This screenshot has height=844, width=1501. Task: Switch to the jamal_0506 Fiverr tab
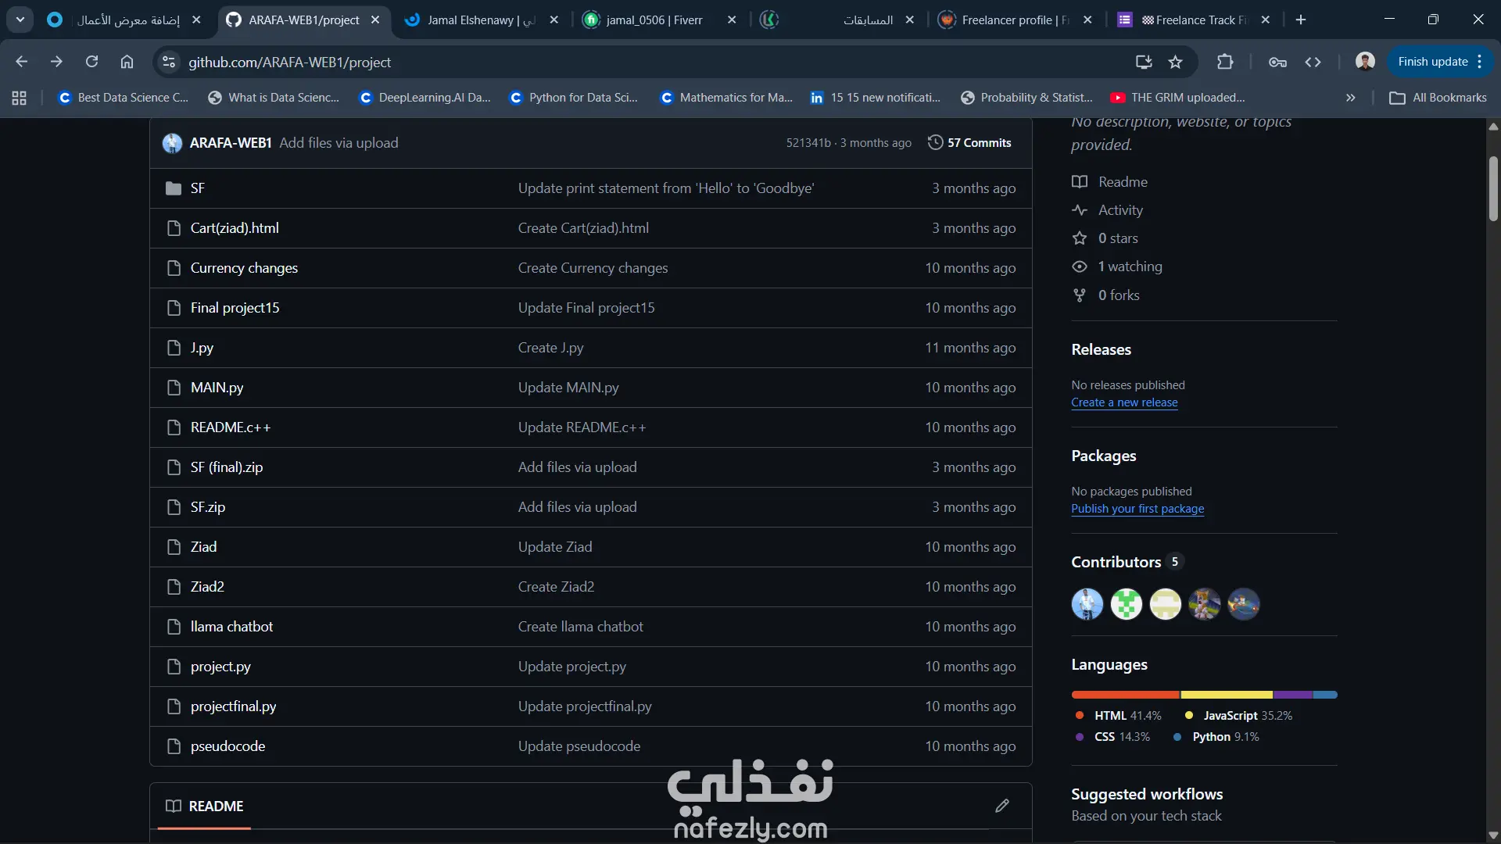pos(654,20)
